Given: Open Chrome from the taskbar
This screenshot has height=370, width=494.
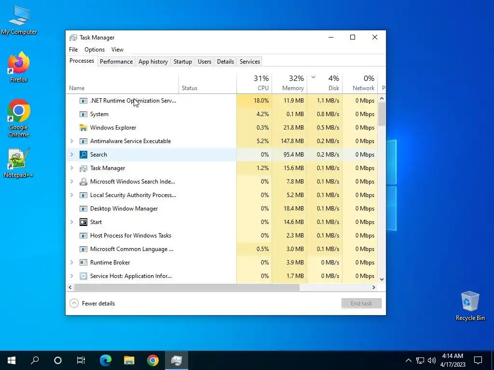Looking at the screenshot, I should click(x=153, y=360).
